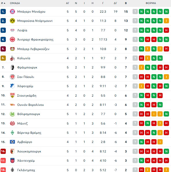Click the Borussia Dortmund BVB crest
Screen dimensions: 171x172
click(12, 21)
